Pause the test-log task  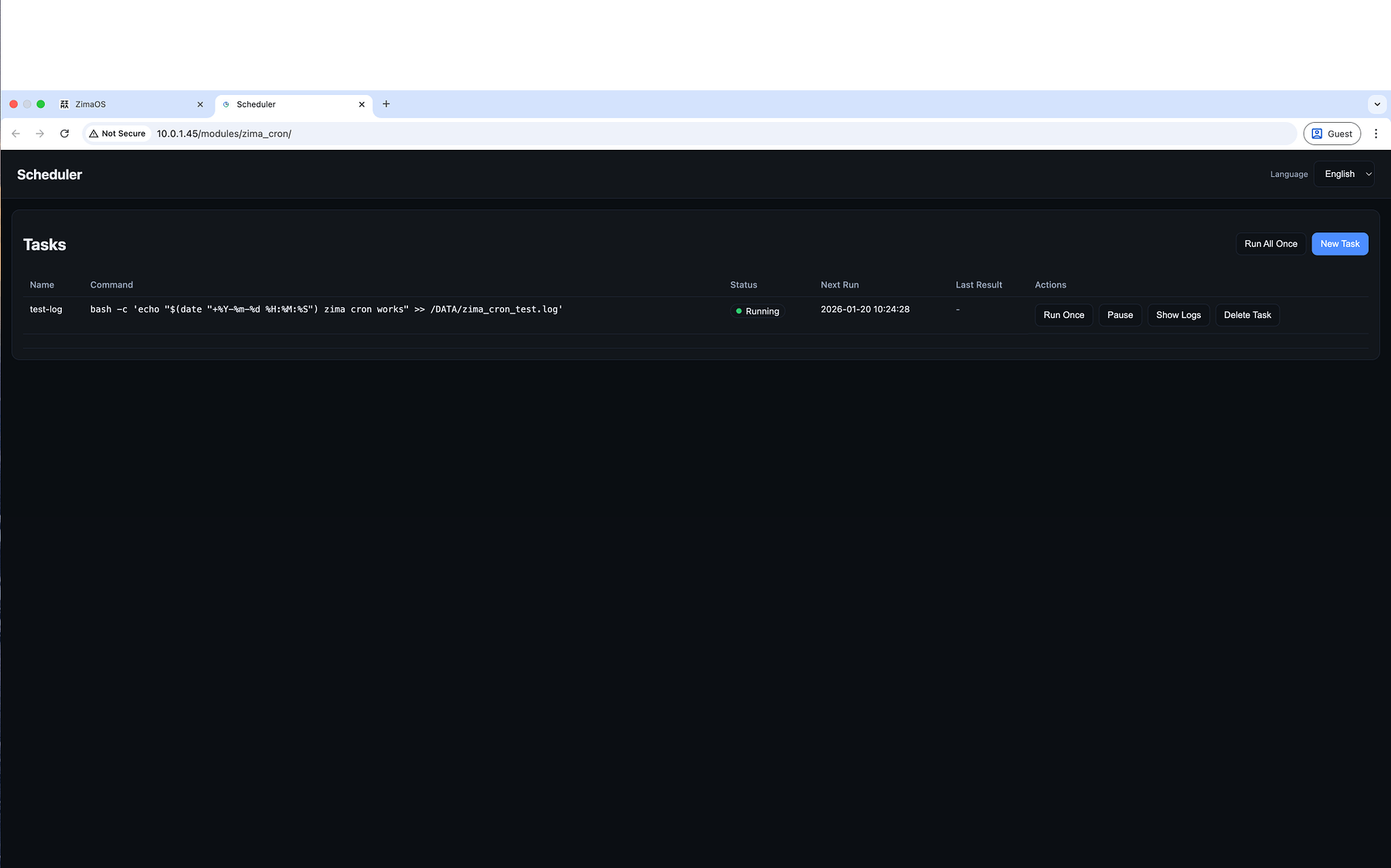tap(1120, 315)
